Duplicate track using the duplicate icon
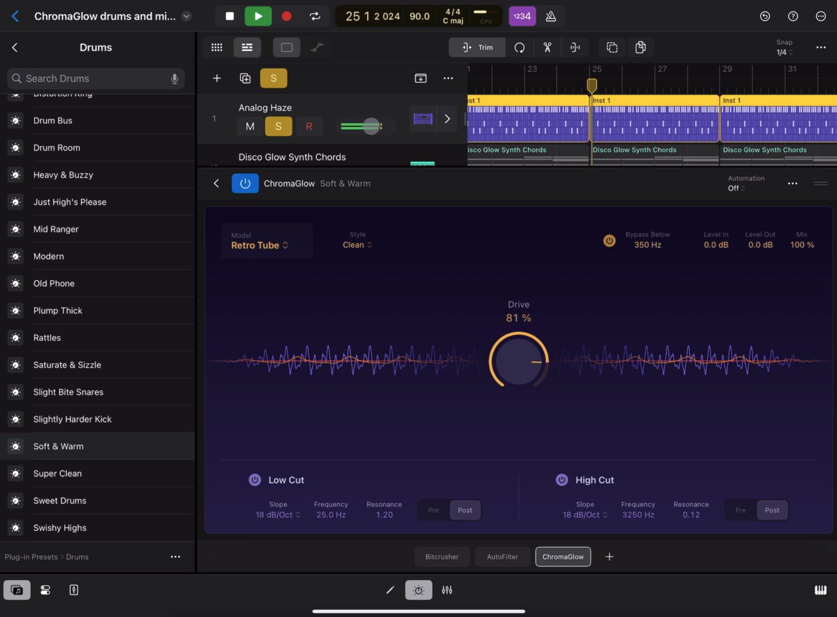This screenshot has width=837, height=617. [245, 78]
